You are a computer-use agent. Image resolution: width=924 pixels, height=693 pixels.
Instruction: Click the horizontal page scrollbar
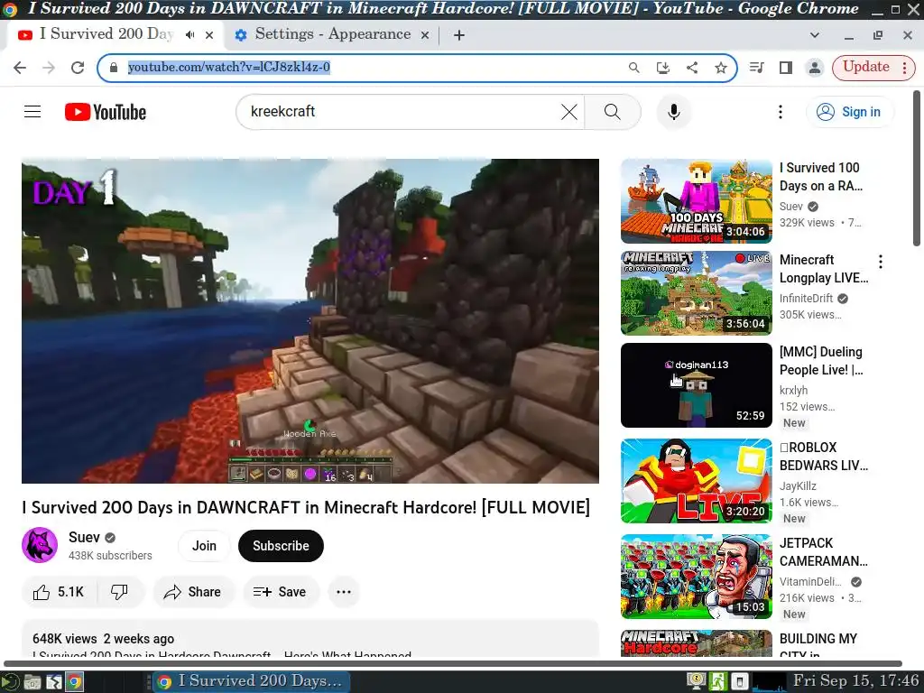click(x=453, y=663)
